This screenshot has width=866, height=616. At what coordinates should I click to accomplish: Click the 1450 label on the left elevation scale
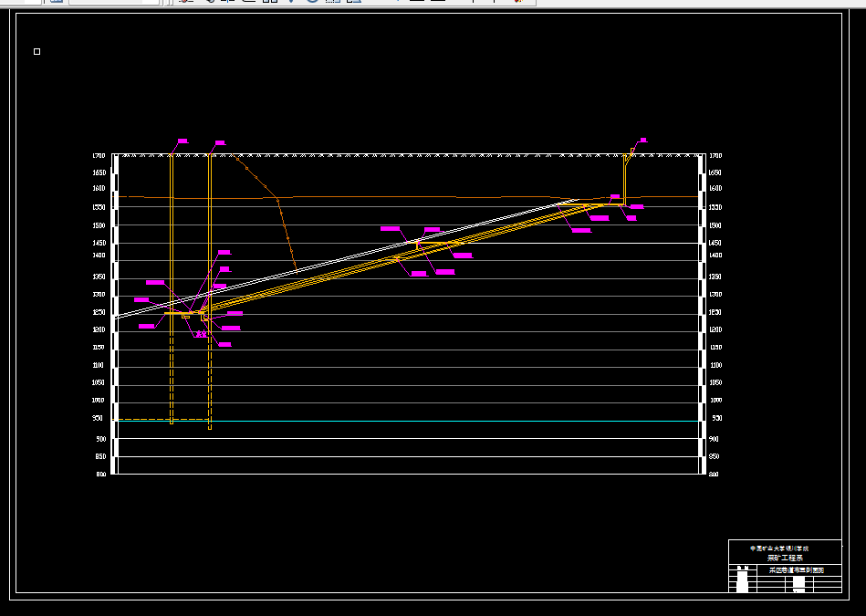click(99, 243)
